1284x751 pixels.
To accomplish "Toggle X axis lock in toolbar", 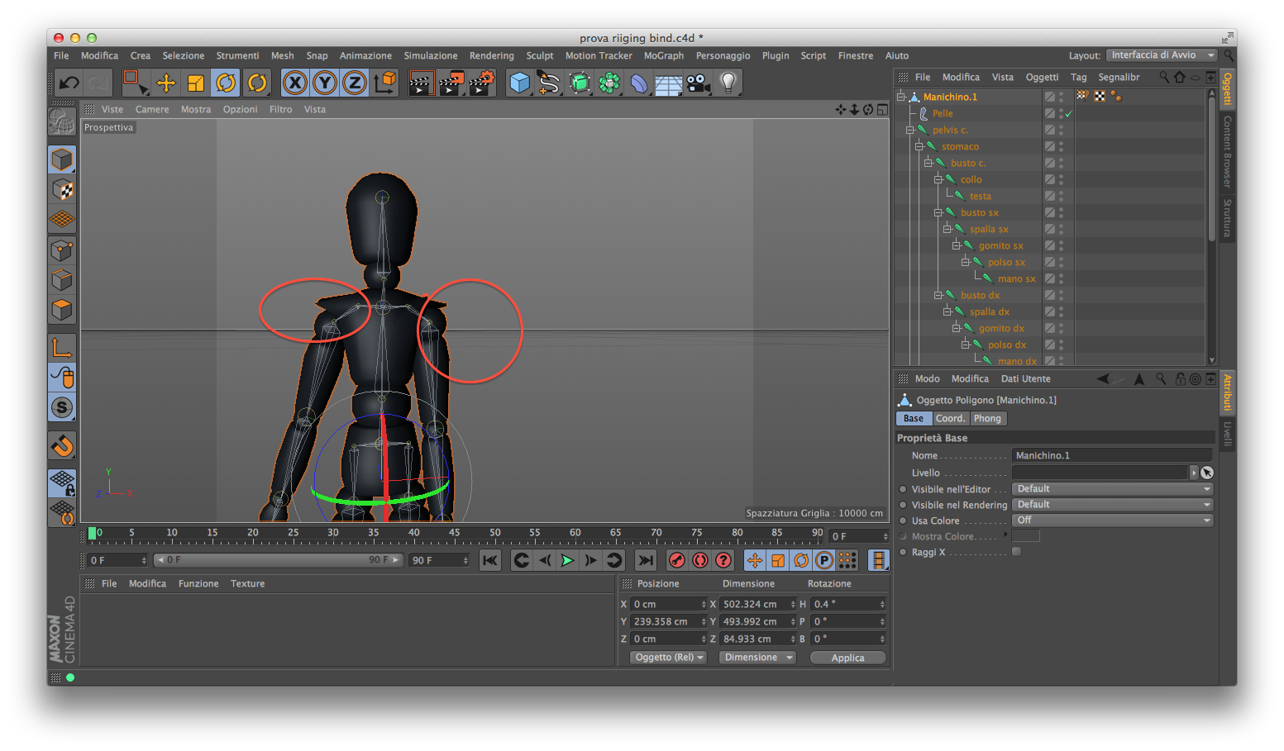I will point(295,83).
